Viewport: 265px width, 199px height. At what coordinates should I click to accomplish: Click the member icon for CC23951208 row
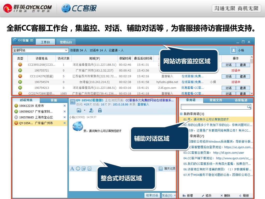pyautogui.click(x=20, y=65)
